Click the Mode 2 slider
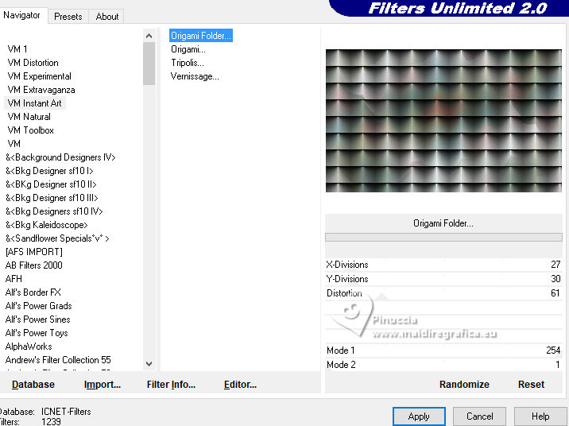The image size is (569, 426). click(x=443, y=365)
